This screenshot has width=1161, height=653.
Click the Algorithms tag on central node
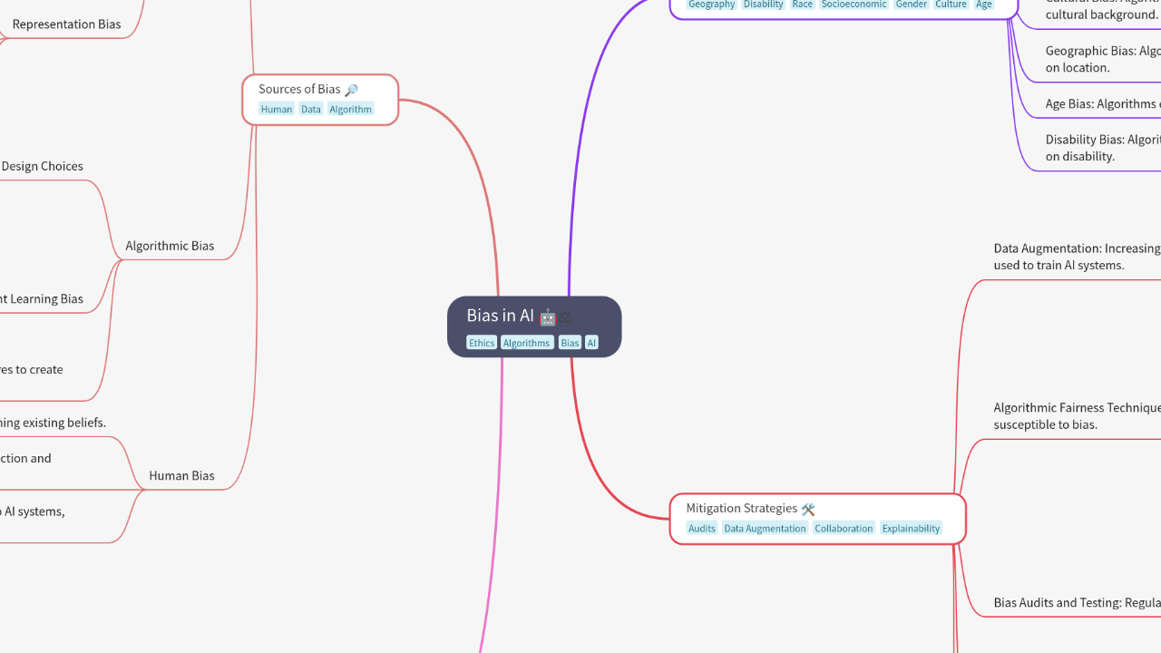point(527,343)
